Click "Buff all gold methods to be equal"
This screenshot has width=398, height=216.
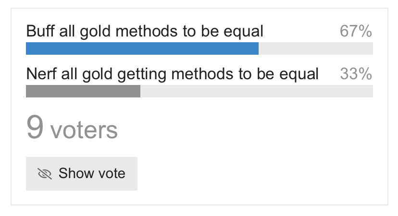click(x=145, y=31)
